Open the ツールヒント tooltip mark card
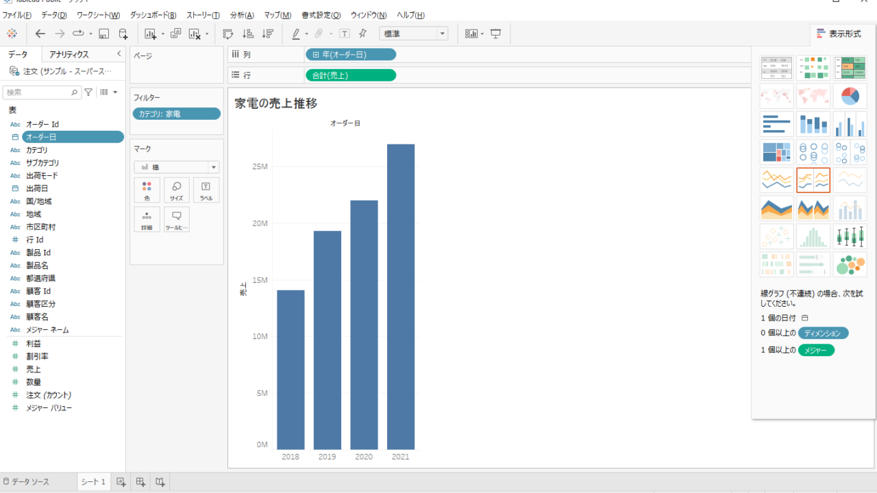Screen dimensions: 877x493 tap(177, 220)
